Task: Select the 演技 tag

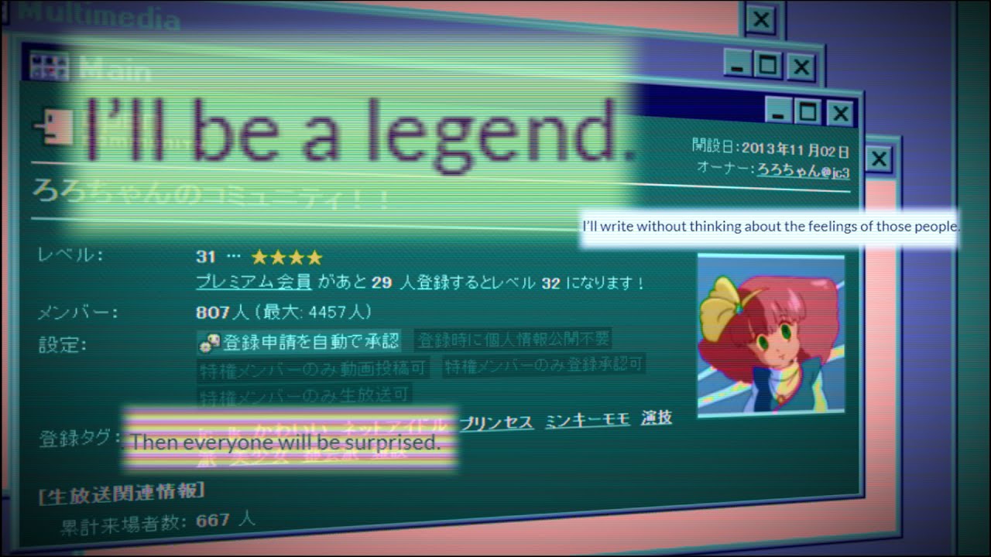Action: pos(657,418)
